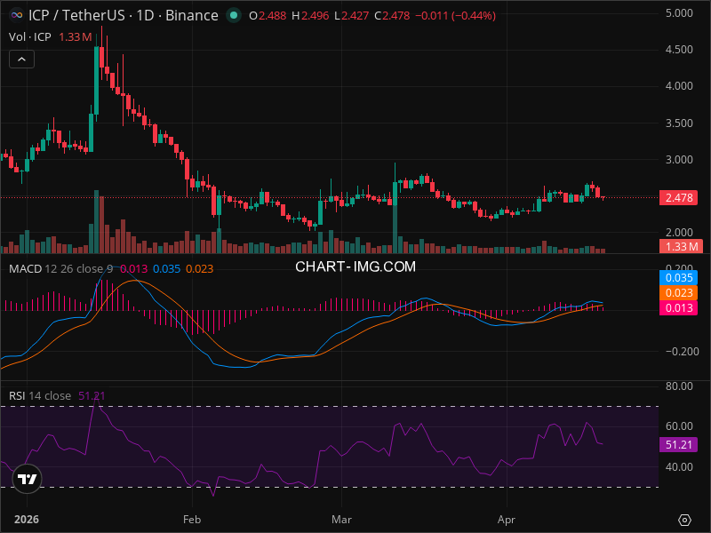Click the 4.000 price scale label

(x=679, y=86)
